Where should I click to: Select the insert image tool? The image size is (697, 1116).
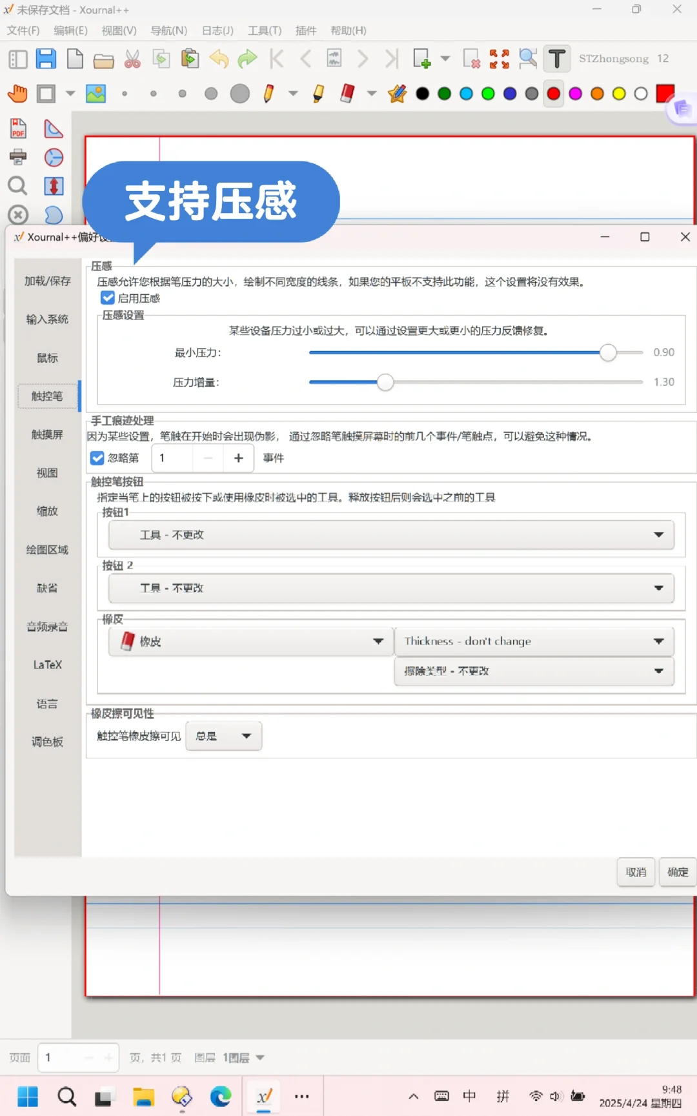96,94
